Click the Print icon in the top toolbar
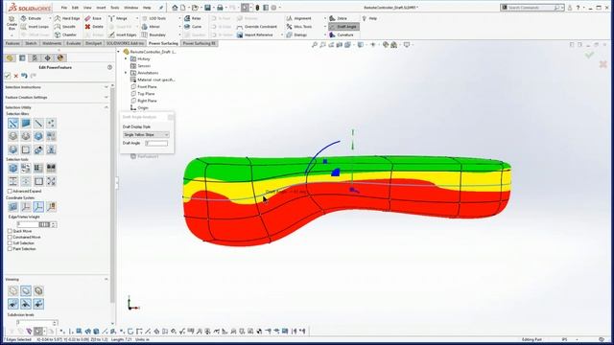The height and width of the screenshot is (345, 614). [x=220, y=8]
